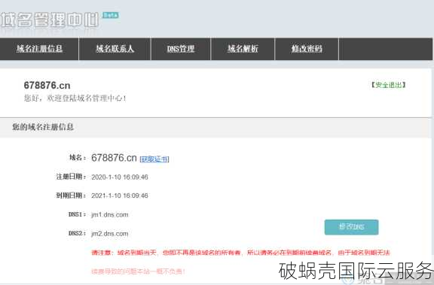Screen dimensions: 434x285
Task: Click the DNS1 value jm1.dns.com
Action: (x=109, y=214)
